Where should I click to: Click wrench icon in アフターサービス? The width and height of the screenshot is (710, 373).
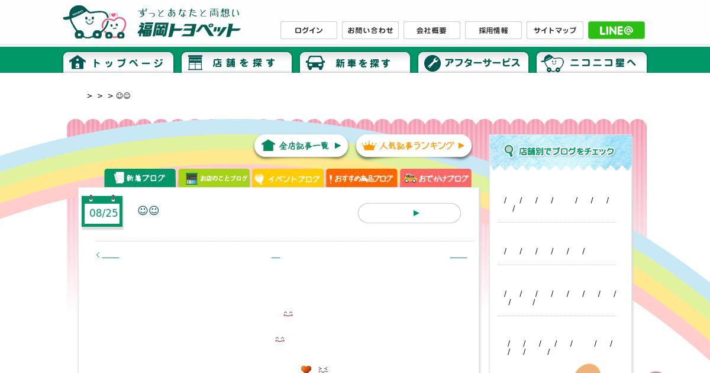coord(433,63)
